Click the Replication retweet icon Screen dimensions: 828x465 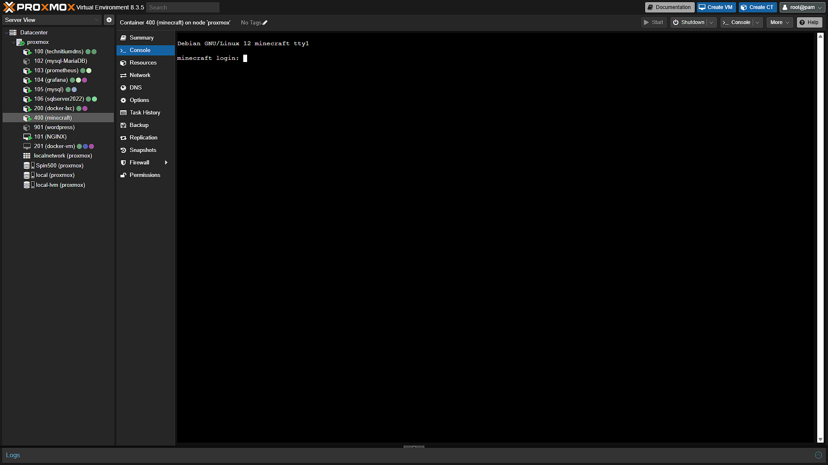(x=123, y=138)
